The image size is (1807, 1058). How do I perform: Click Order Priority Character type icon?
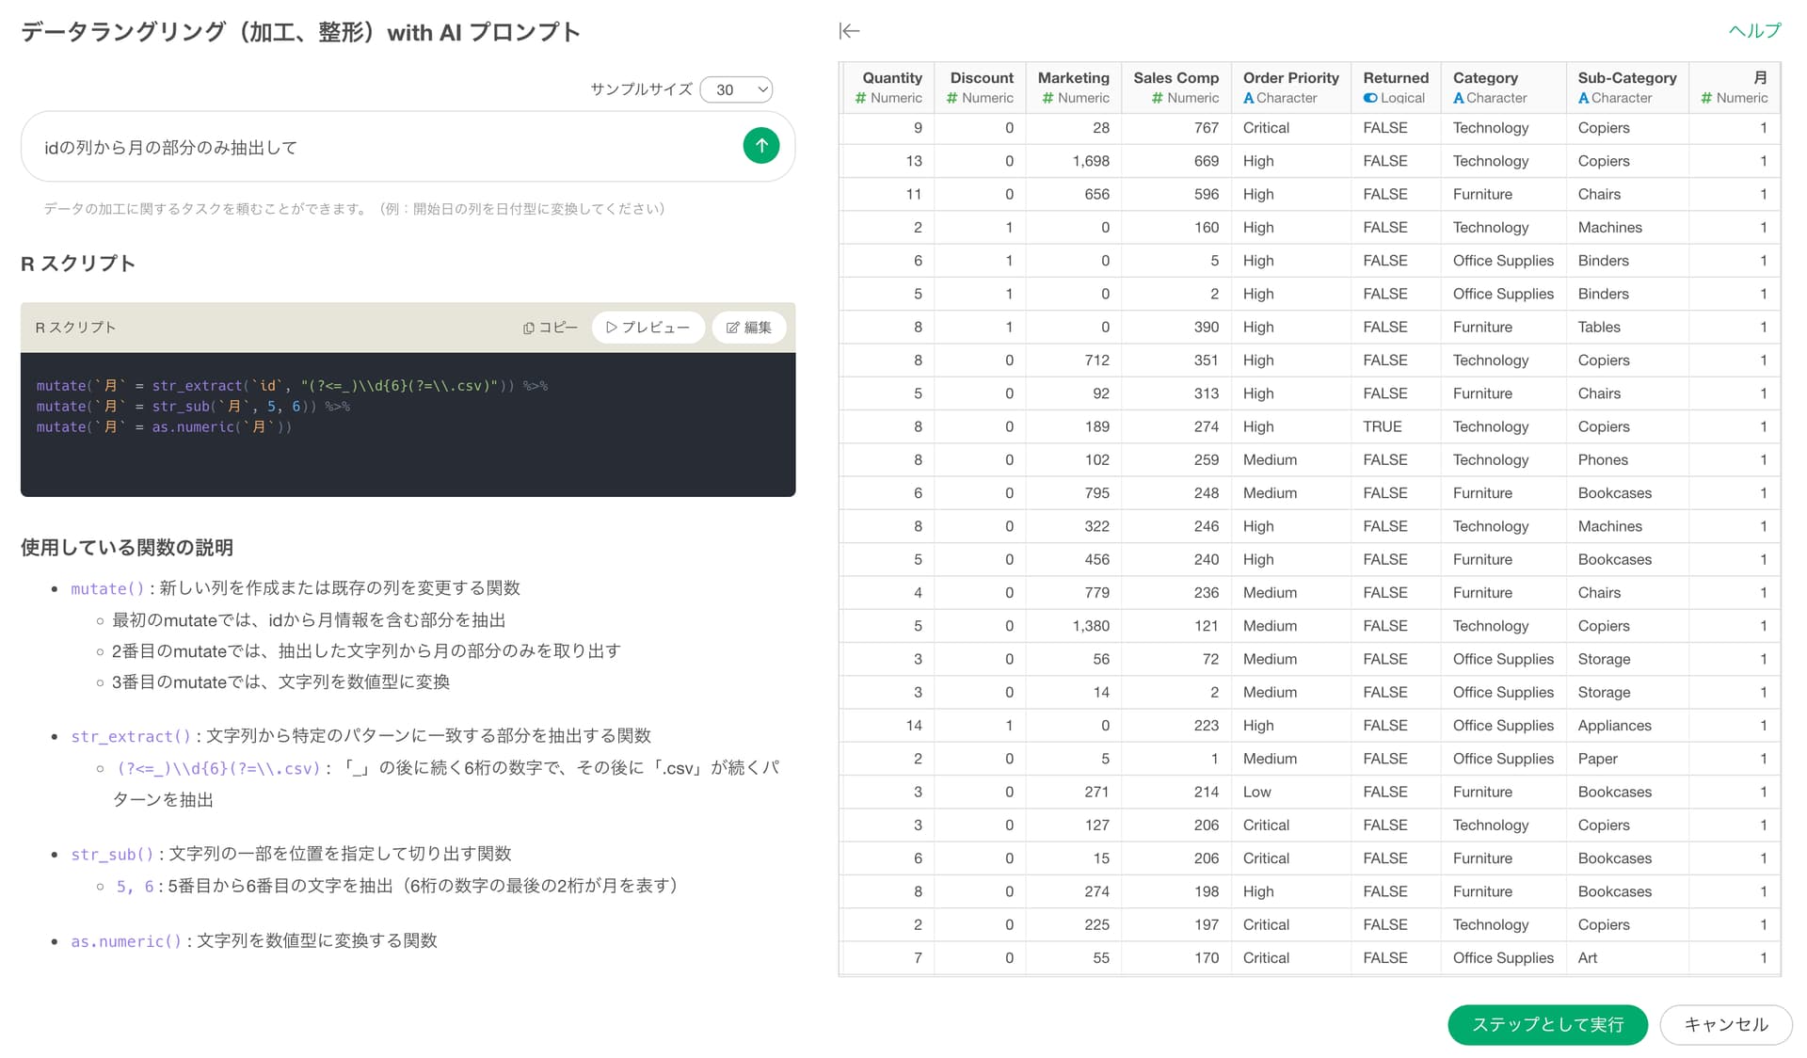coord(1248,98)
